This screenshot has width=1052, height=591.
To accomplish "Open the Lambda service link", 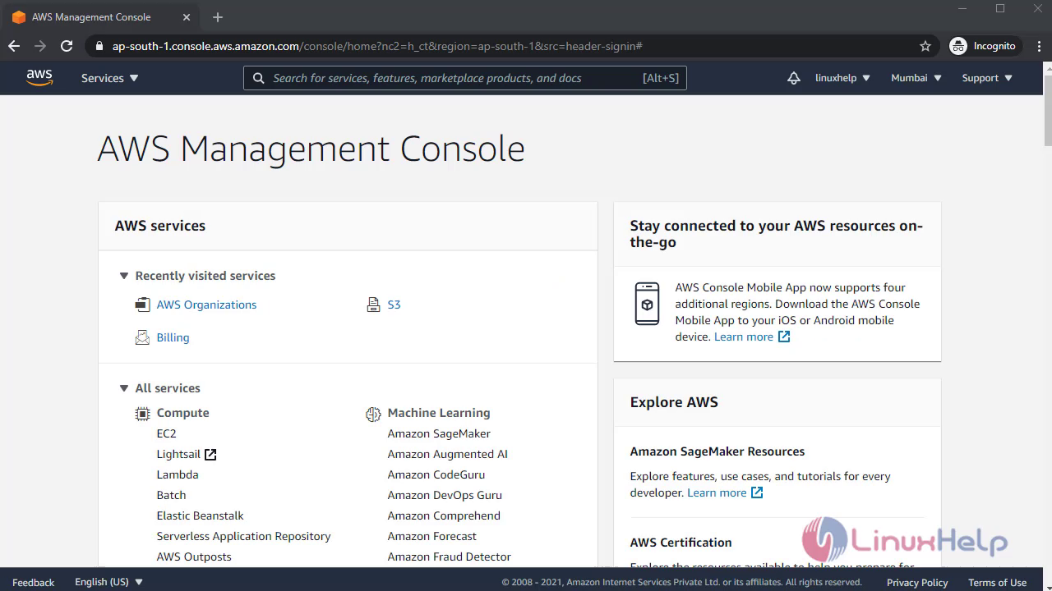I will pyautogui.click(x=178, y=474).
